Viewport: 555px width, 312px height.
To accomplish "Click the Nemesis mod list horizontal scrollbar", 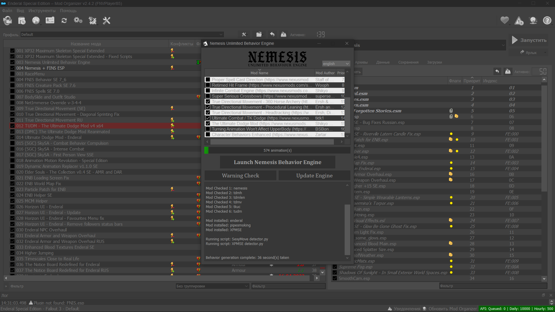I will (272, 142).
